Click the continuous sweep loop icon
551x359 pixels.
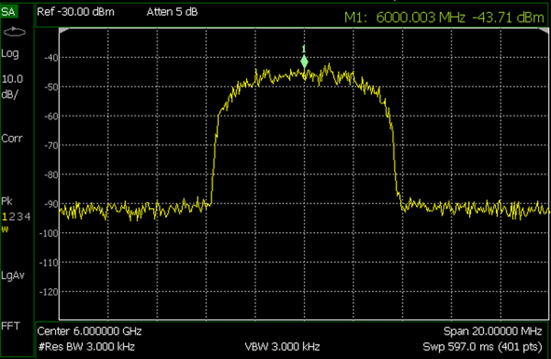point(14,31)
